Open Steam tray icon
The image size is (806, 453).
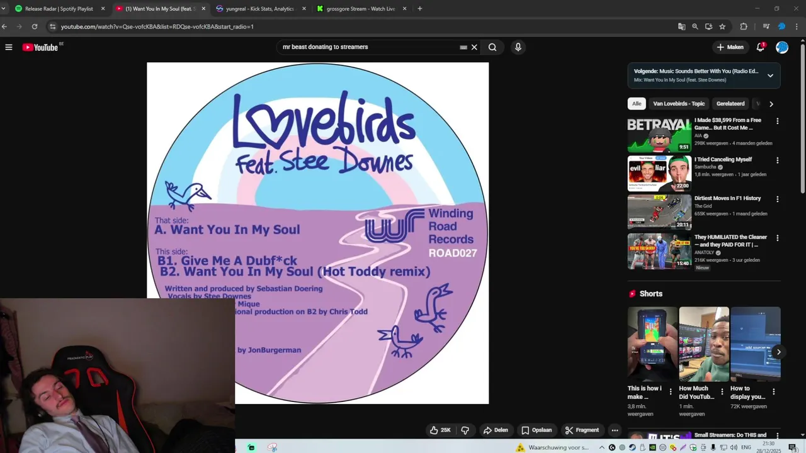[632, 447]
